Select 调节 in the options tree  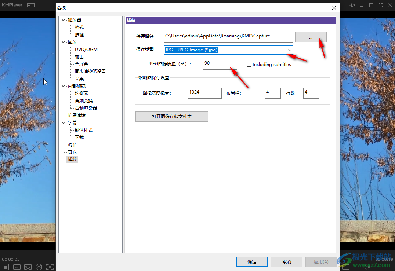point(72,145)
